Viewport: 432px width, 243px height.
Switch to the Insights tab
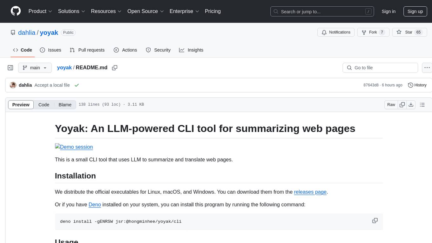(x=191, y=50)
